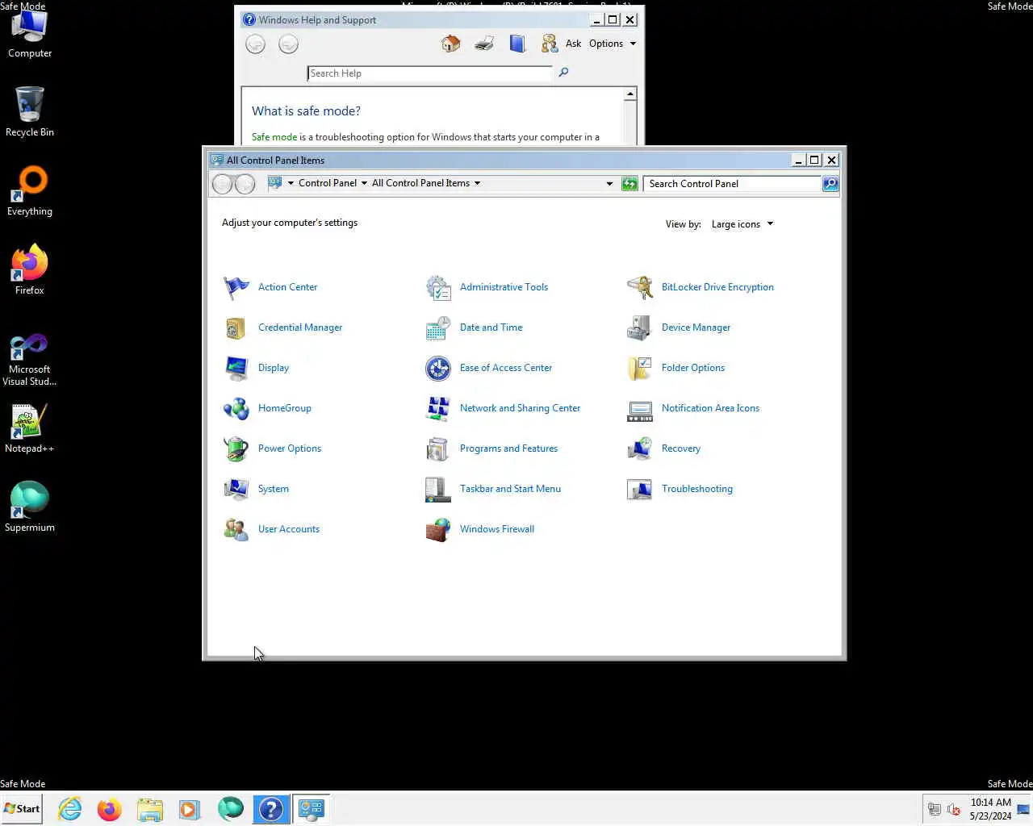Open the Notification Area Icons icon
This screenshot has height=826, width=1033.
pos(640,410)
